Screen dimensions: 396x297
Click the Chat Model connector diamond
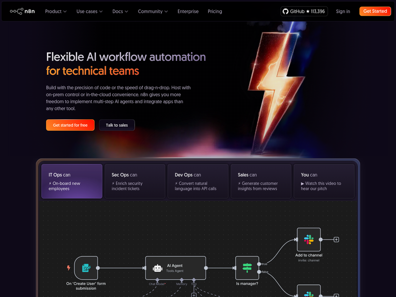[x=157, y=280]
